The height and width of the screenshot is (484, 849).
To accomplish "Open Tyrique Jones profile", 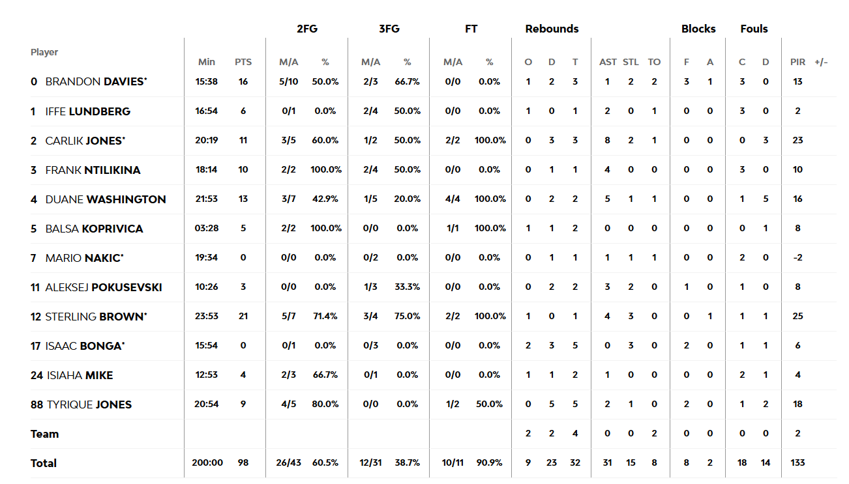I will tap(89, 405).
